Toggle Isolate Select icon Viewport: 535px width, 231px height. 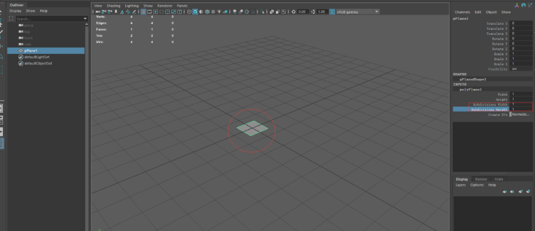(x=262, y=11)
